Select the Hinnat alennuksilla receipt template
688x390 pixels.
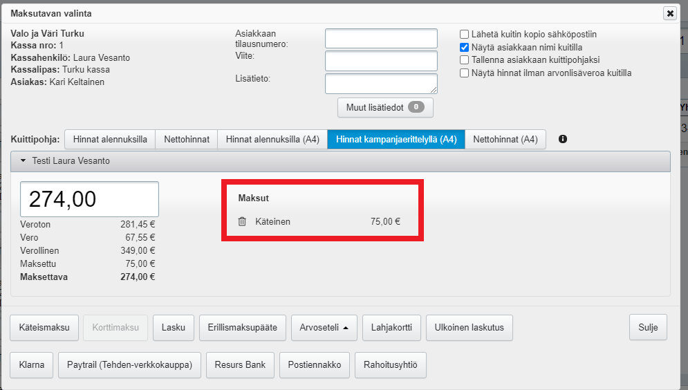[110, 140]
